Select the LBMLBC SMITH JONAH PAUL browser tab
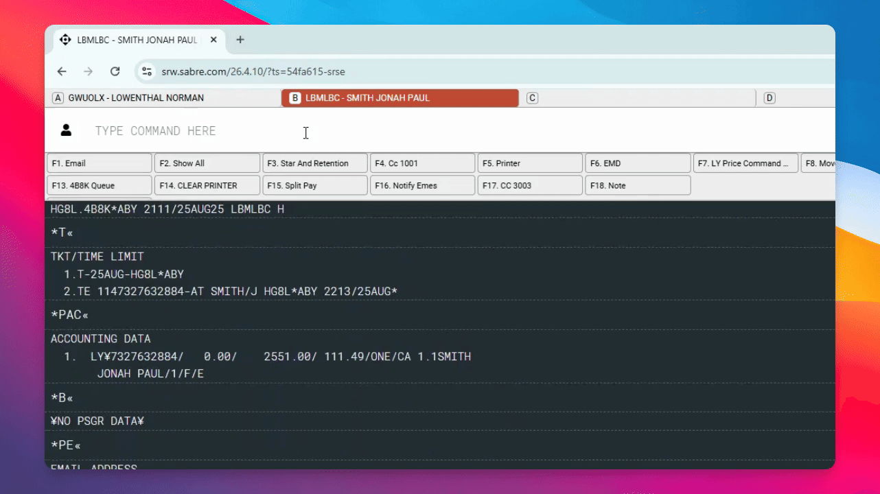880x494 pixels. 138,40
